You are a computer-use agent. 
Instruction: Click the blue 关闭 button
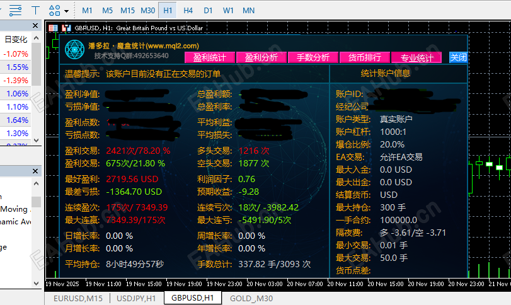(x=458, y=57)
